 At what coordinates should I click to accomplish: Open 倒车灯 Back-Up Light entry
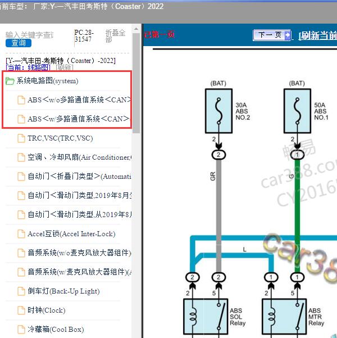63,291
